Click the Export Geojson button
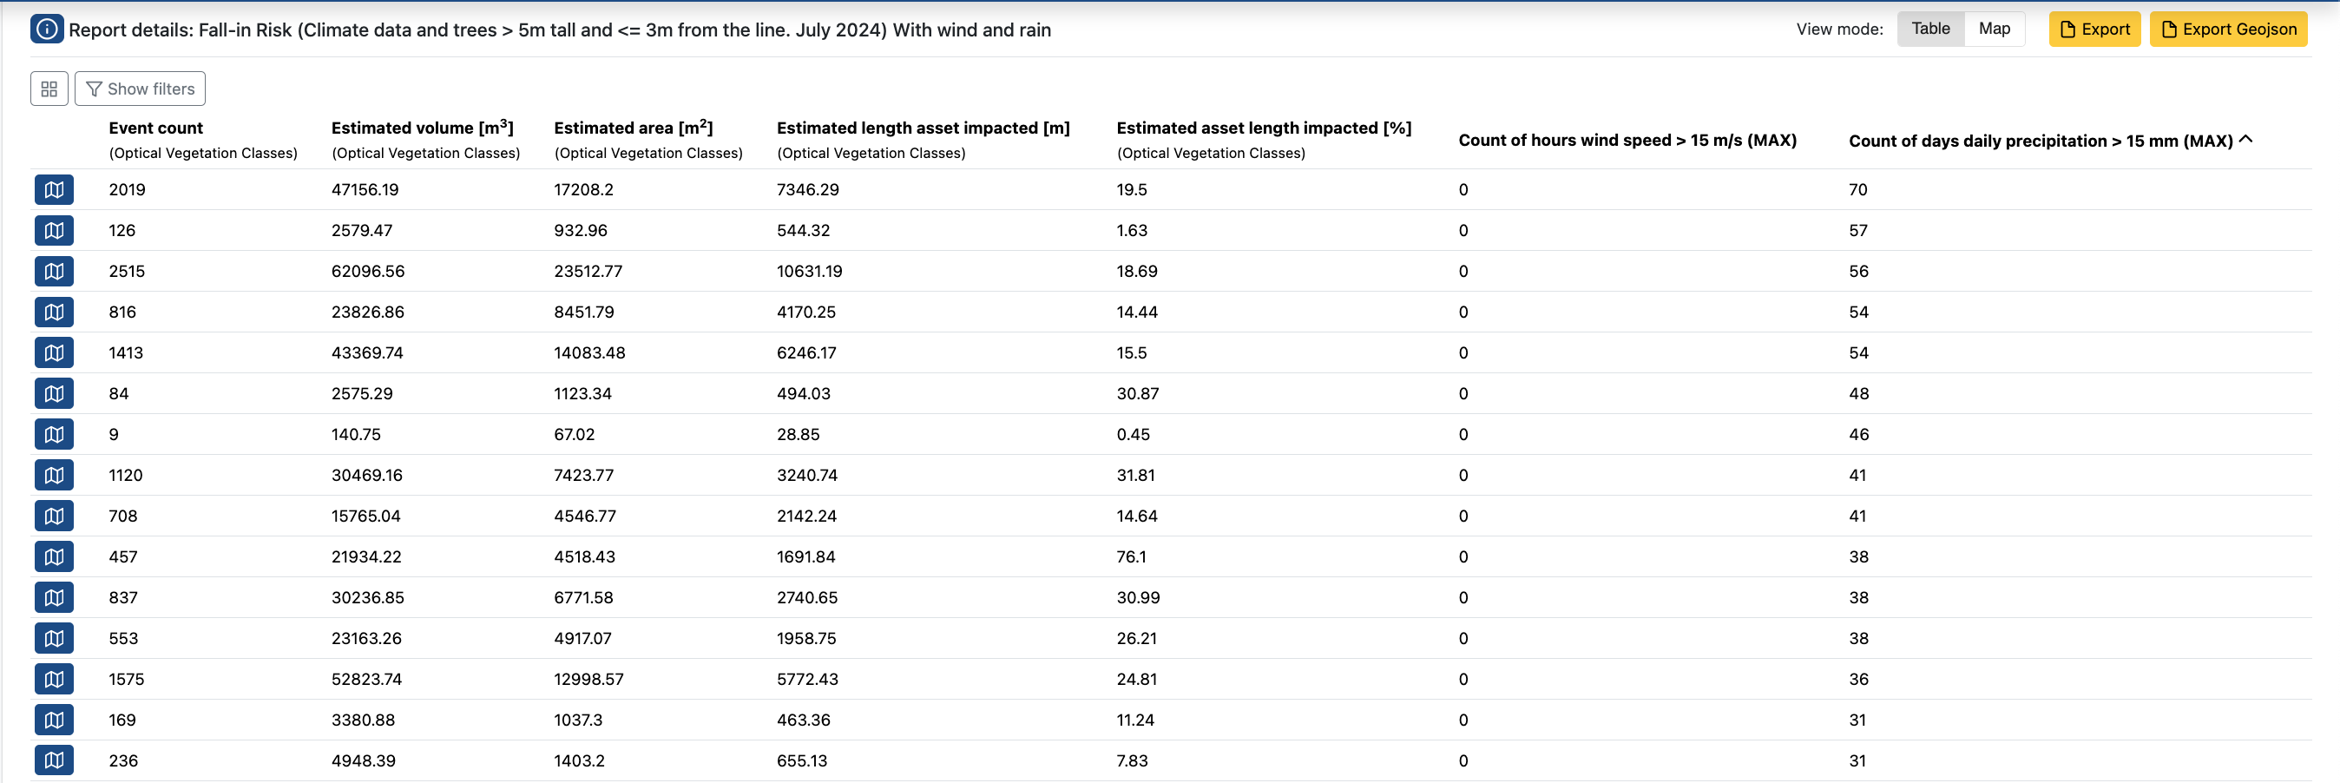2340x783 pixels. pos(2227,29)
